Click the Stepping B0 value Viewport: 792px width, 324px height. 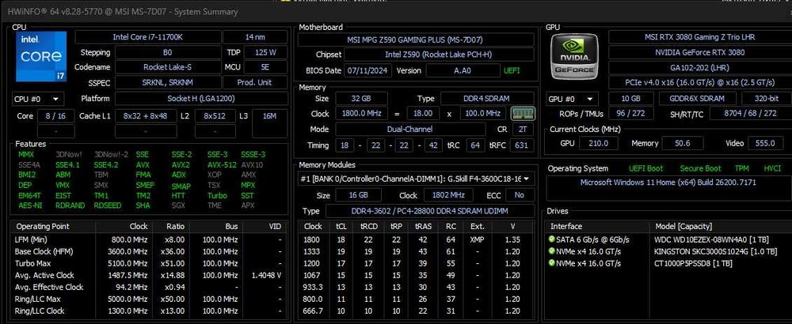(x=167, y=52)
